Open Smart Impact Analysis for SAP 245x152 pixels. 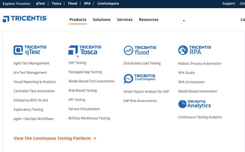click(146, 92)
